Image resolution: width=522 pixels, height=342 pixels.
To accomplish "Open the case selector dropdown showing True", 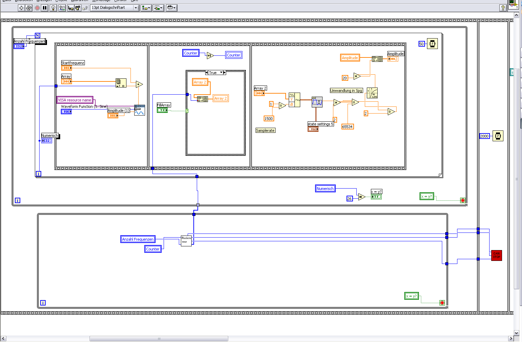I will click(x=221, y=73).
